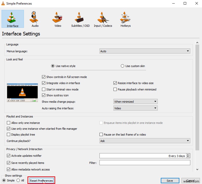Open the Input / Codecs settings category
Viewport: 202px width, 184px height.
click(x=103, y=19)
